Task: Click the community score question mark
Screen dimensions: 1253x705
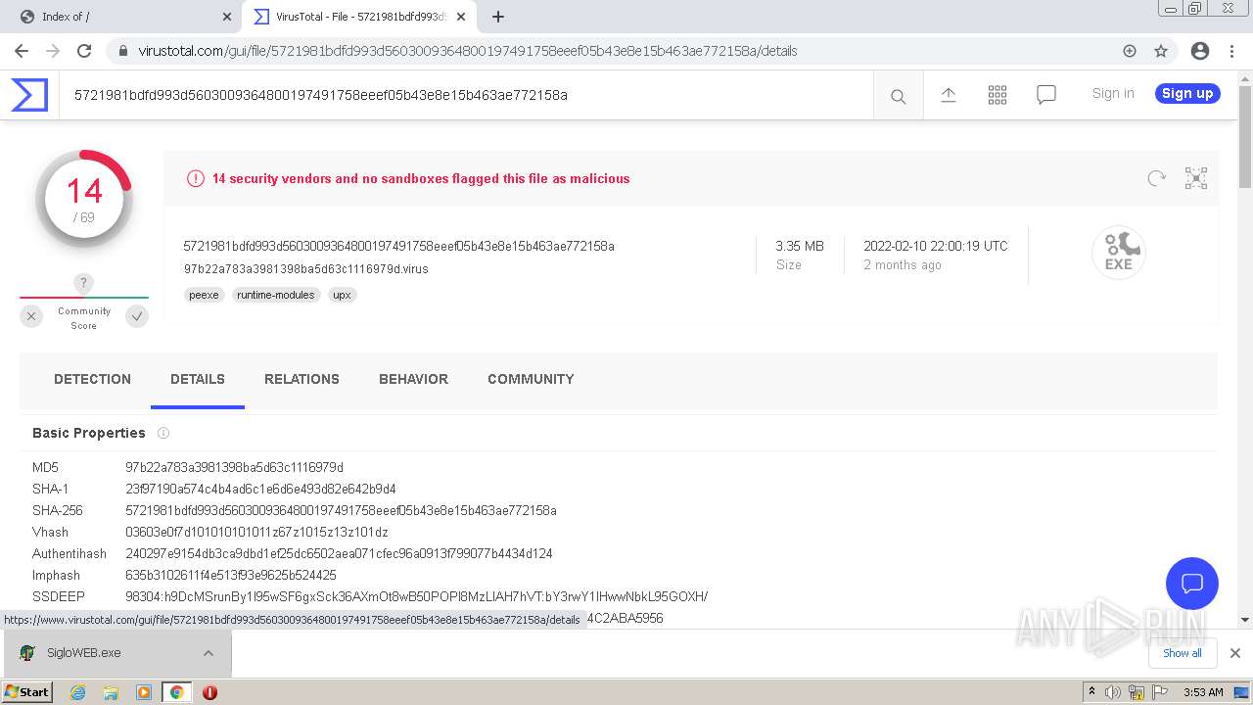Action: pyautogui.click(x=84, y=284)
